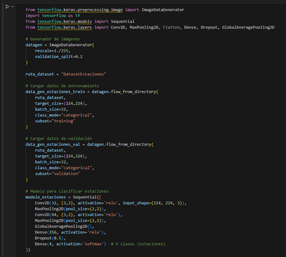Image resolution: width=286 pixels, height=257 pixels.
Task: Click the modelo_estaciones variable name
Action: click(x=46, y=197)
